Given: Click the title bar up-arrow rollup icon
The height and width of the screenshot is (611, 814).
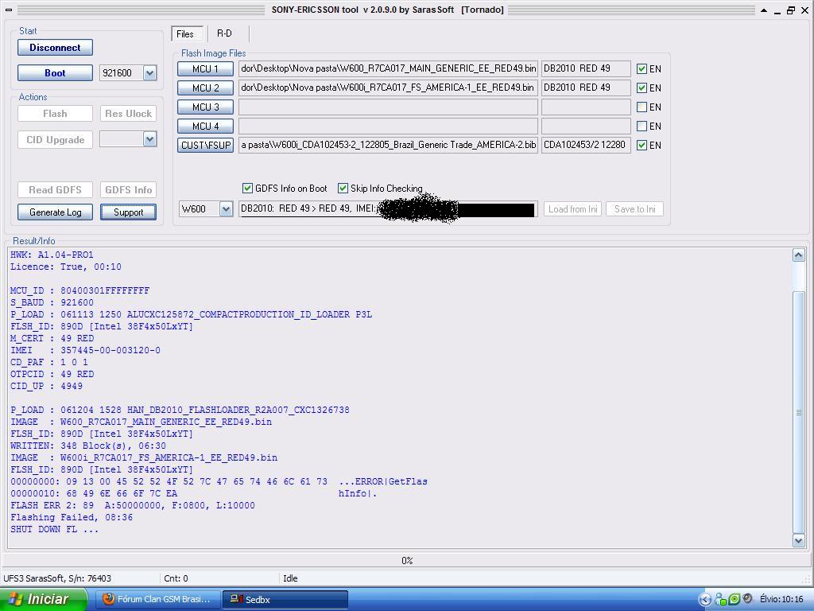Looking at the screenshot, I should 765,10.
